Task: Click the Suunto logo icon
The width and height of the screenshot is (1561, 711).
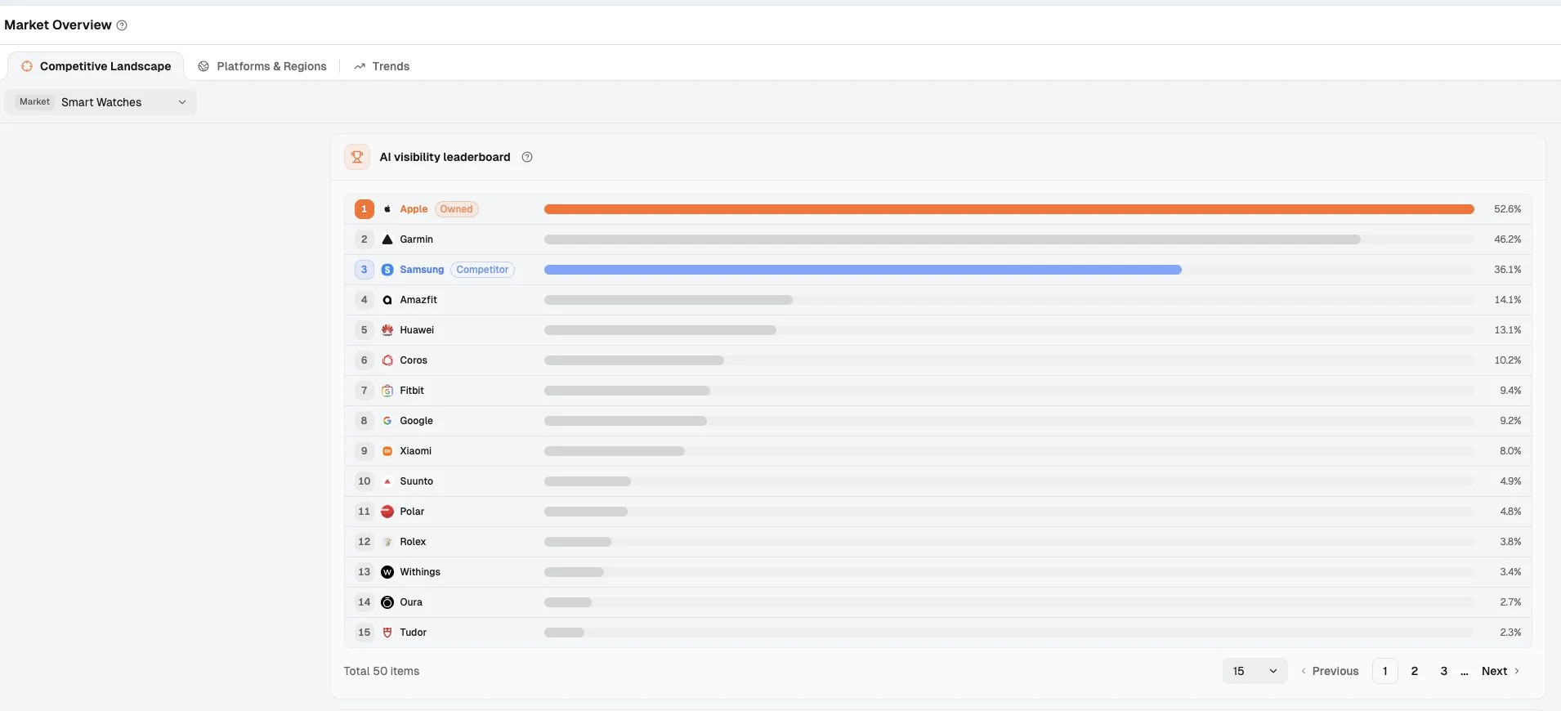Action: click(387, 481)
